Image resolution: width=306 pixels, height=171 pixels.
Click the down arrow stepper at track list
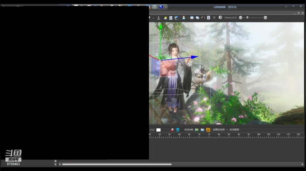tap(55, 164)
